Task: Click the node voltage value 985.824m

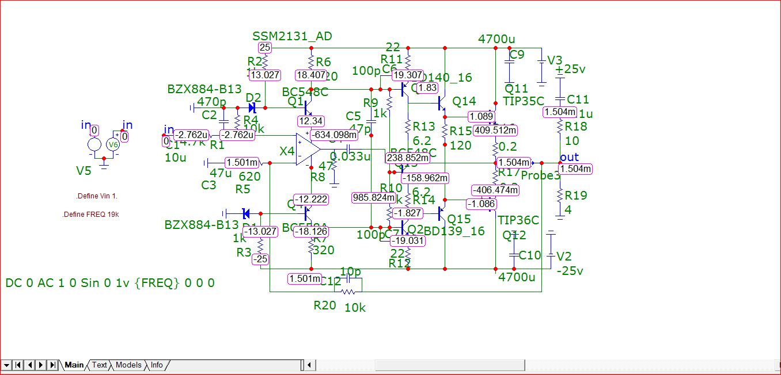Action: click(x=374, y=198)
